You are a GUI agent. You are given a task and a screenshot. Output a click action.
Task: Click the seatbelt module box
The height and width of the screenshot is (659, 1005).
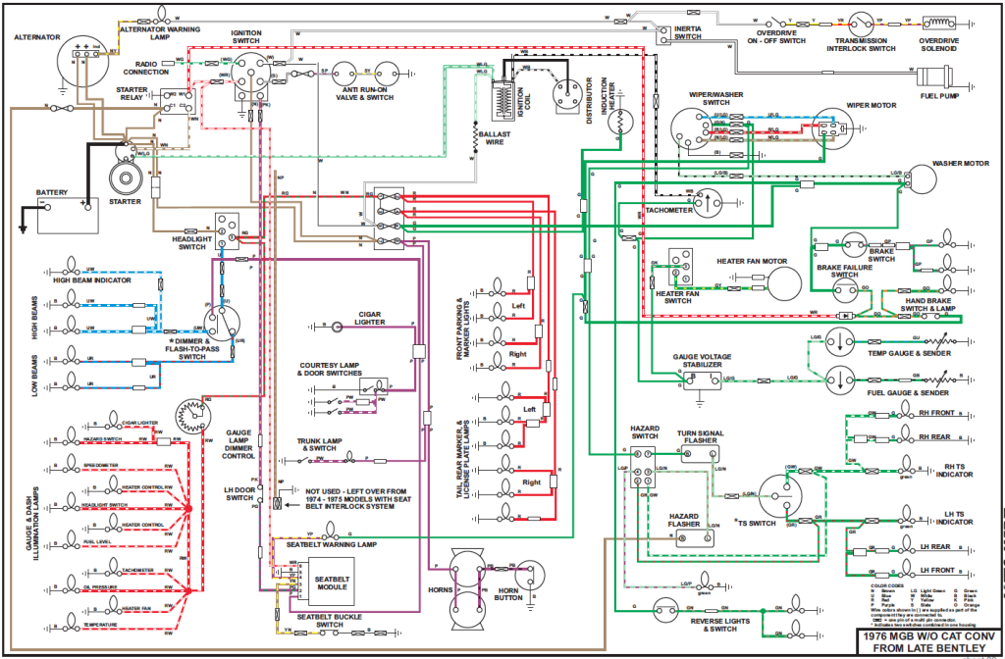(332, 583)
